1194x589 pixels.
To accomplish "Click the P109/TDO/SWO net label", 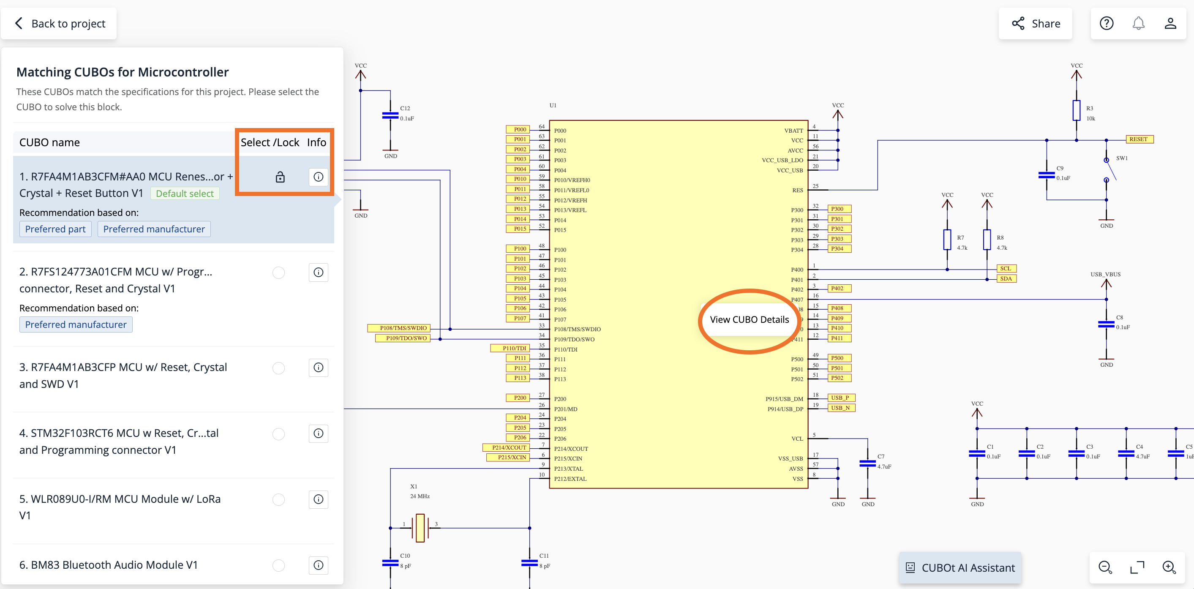I will click(402, 339).
